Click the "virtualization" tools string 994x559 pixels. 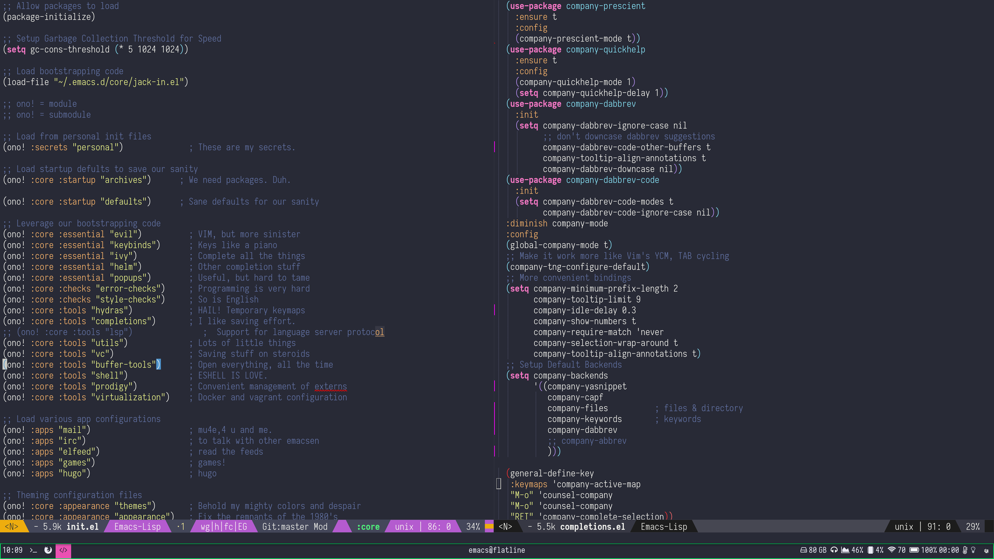point(128,398)
